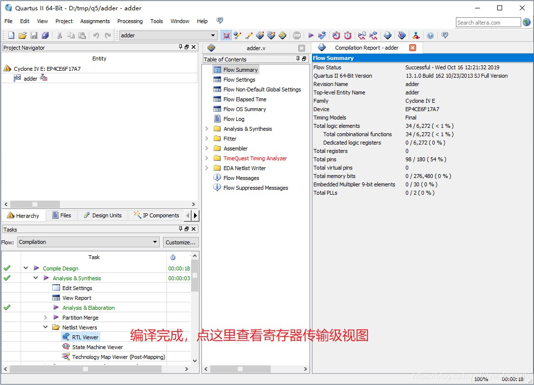Open the File menu
534x385 pixels.
click(8, 21)
